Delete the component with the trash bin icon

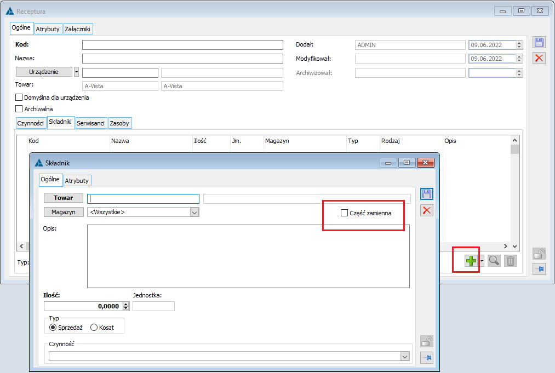pyautogui.click(x=511, y=261)
